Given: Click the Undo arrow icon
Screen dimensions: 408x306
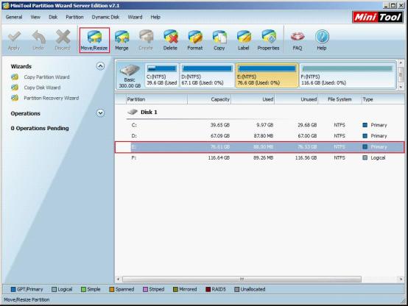Looking at the screenshot, I should pyautogui.click(x=38, y=37).
